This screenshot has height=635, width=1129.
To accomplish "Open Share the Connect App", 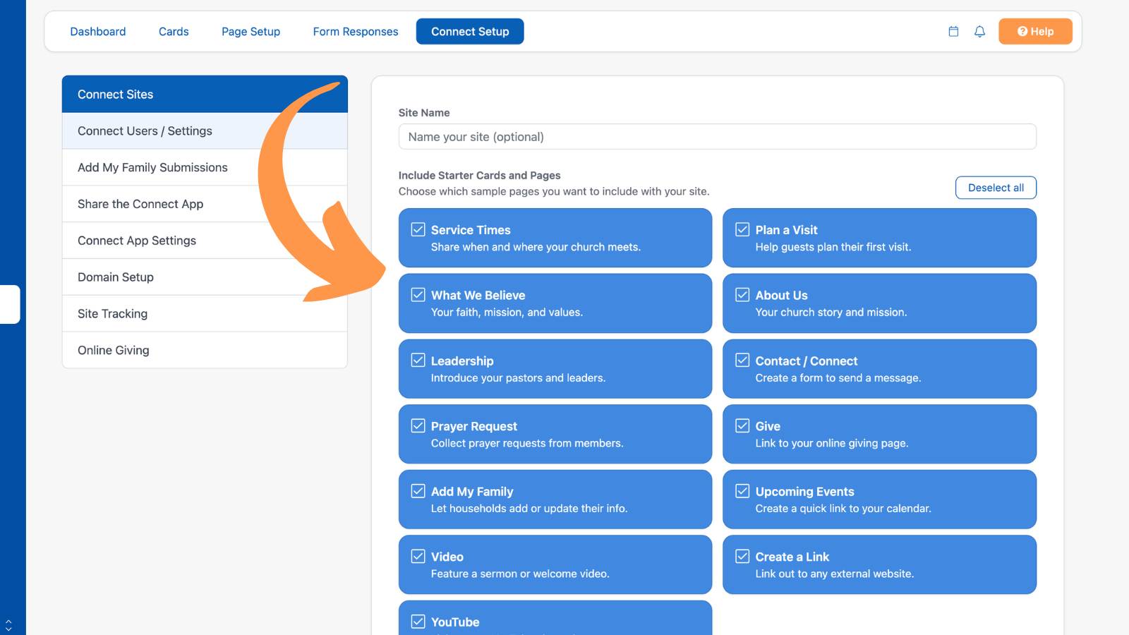I will coord(205,204).
